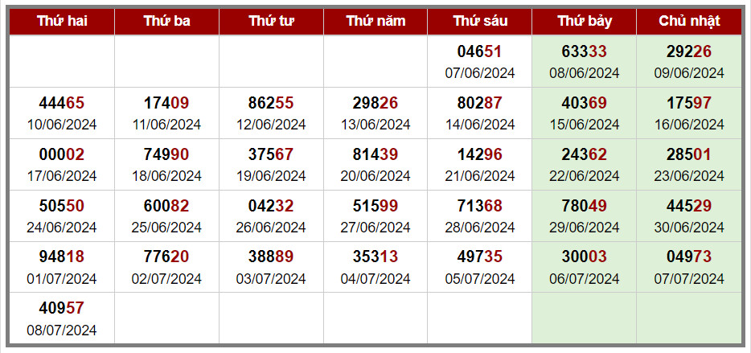Image resolution: width=751 pixels, height=353 pixels.
Task: Open result 81439 dated 20/06/2024
Action: 375,164
